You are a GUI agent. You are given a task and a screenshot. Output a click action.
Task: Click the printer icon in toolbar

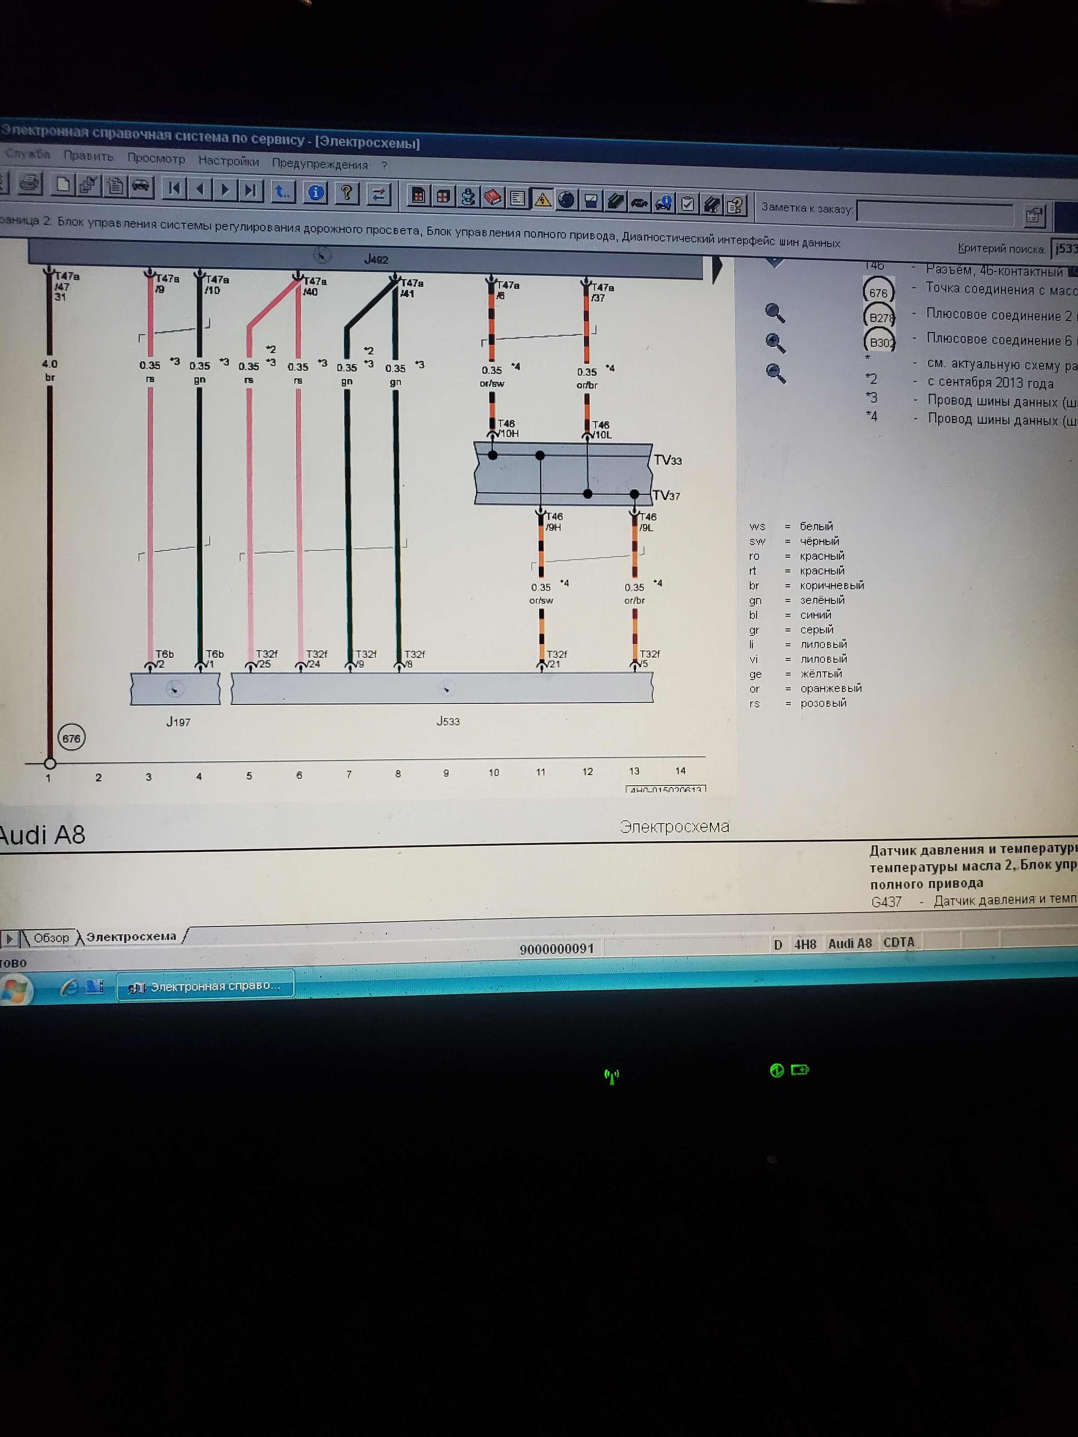[29, 184]
